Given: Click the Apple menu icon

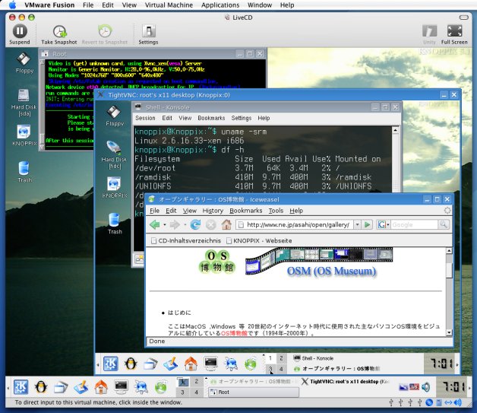Looking at the screenshot, I should coord(12,5).
